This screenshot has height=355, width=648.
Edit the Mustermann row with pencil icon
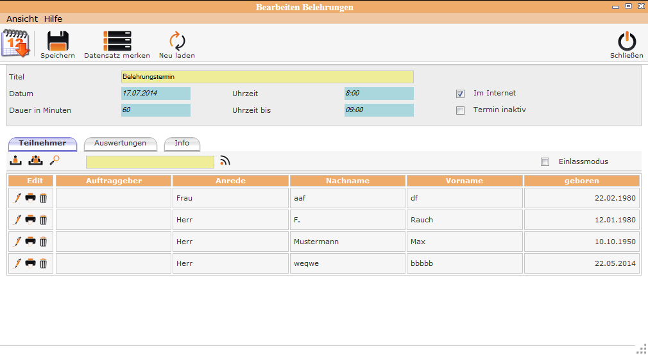click(17, 242)
